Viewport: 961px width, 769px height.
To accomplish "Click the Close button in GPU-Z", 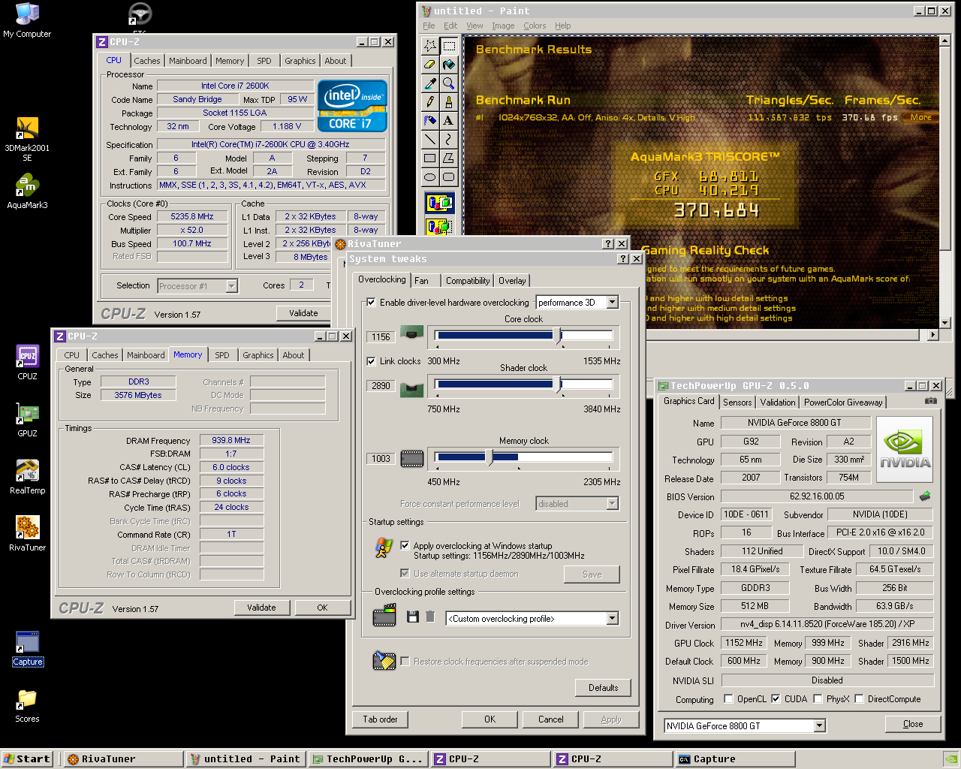I will [x=913, y=724].
